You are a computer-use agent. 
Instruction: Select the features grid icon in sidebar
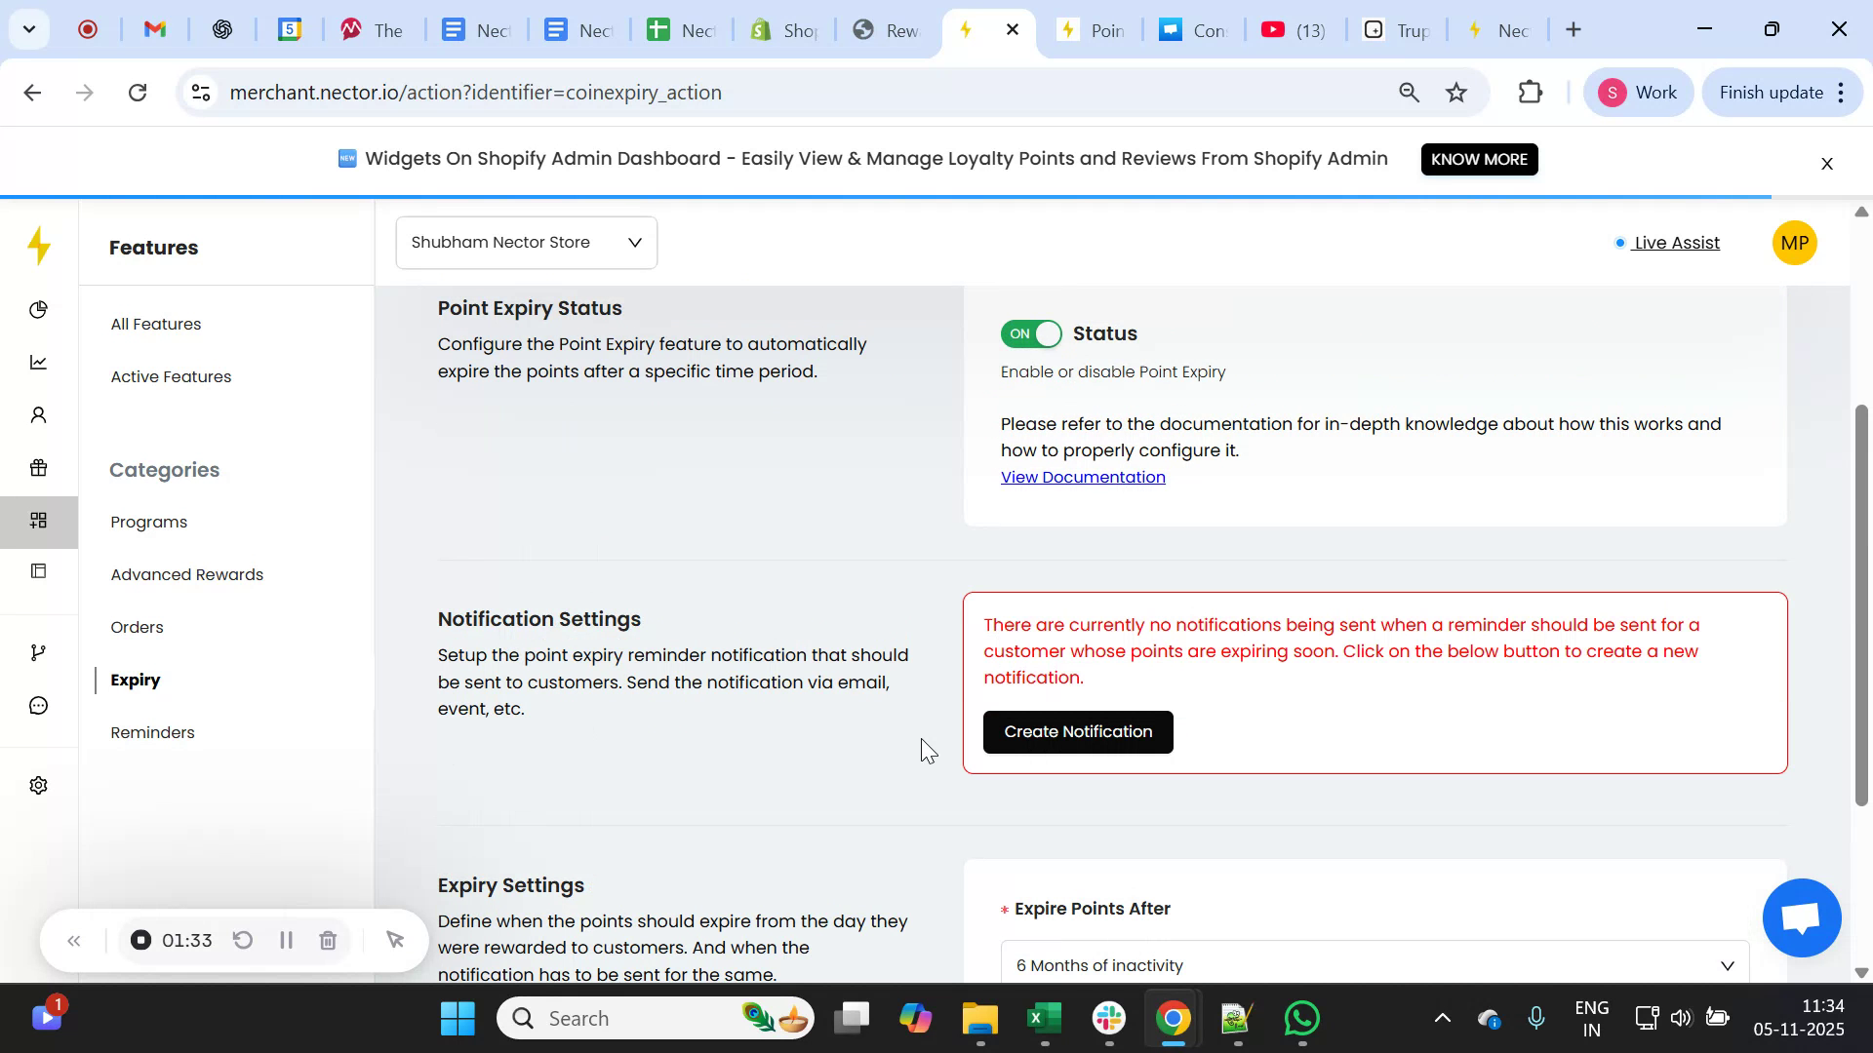38,521
